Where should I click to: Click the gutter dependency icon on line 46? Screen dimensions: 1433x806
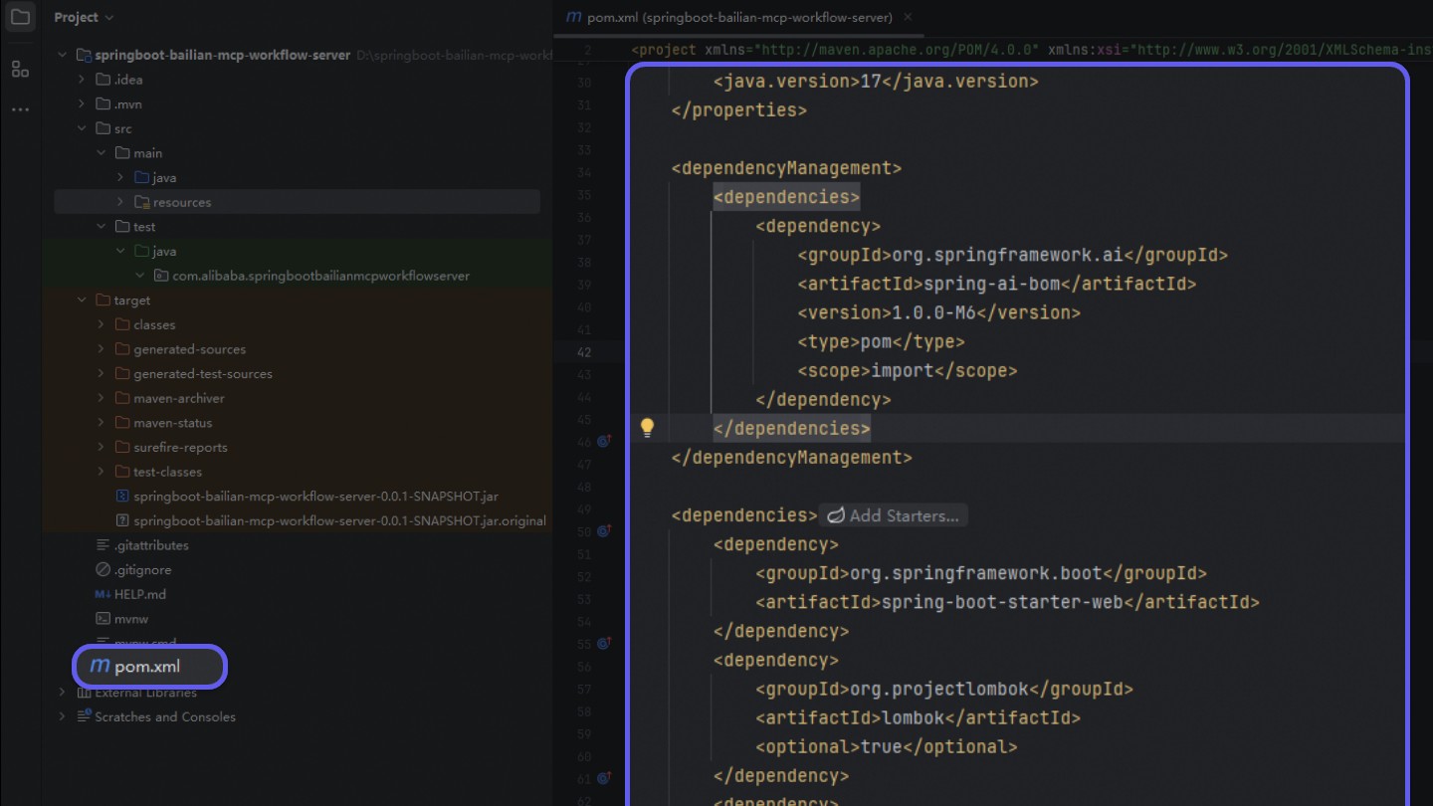tap(603, 441)
